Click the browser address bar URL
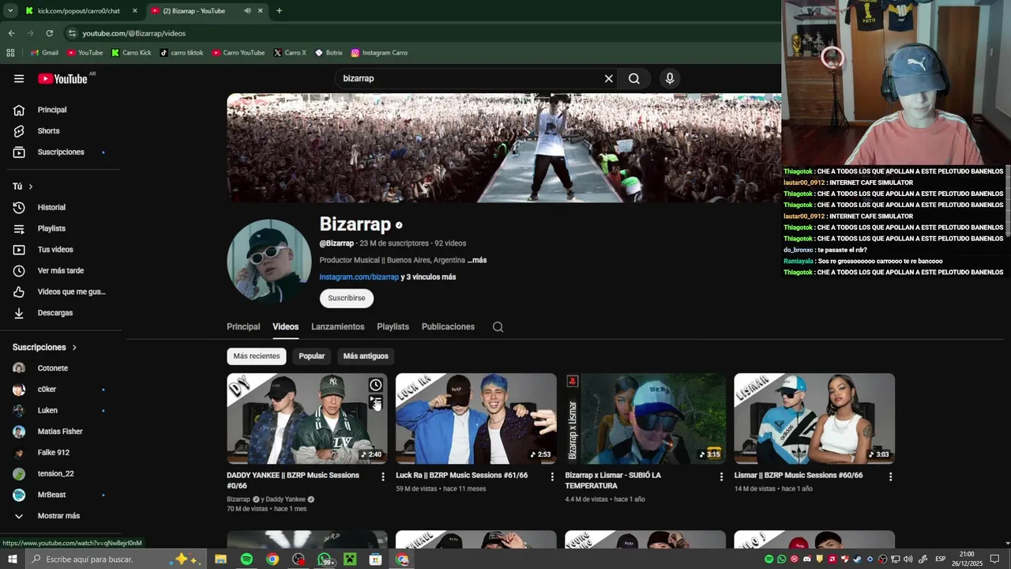 click(x=134, y=33)
